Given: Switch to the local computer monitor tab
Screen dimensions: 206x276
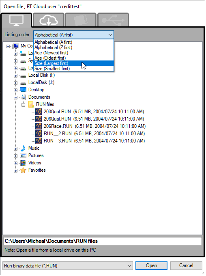Looking at the screenshot, I should [16, 20].
